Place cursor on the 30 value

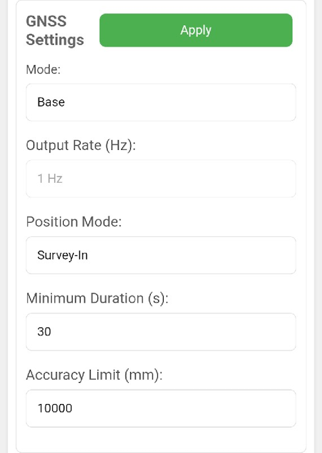[44, 331]
